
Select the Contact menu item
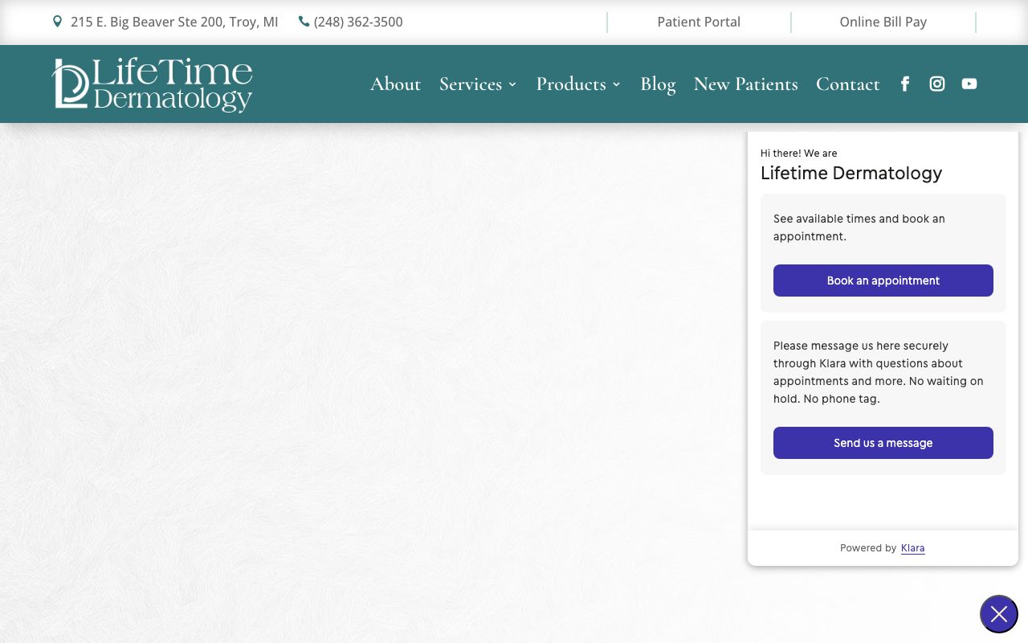[848, 84]
